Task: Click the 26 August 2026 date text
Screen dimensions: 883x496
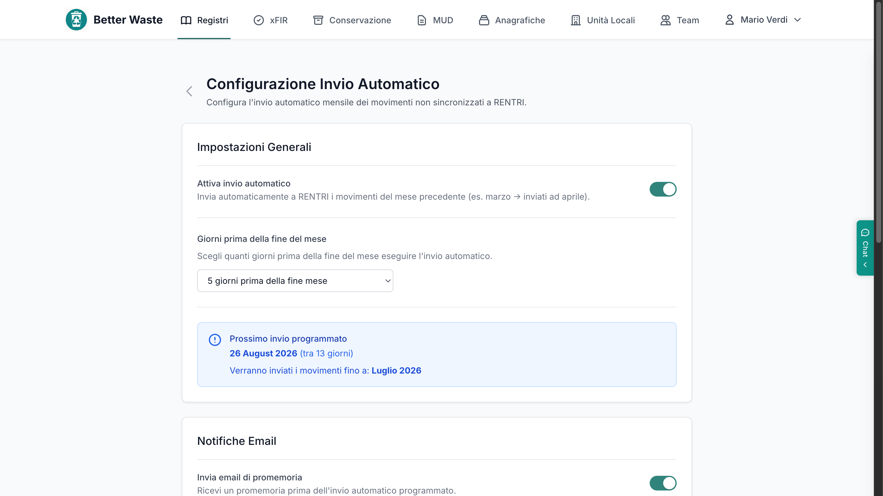Action: point(263,353)
